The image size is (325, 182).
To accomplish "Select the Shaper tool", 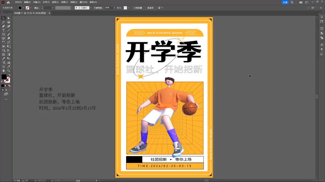I will click(x=4, y=38).
